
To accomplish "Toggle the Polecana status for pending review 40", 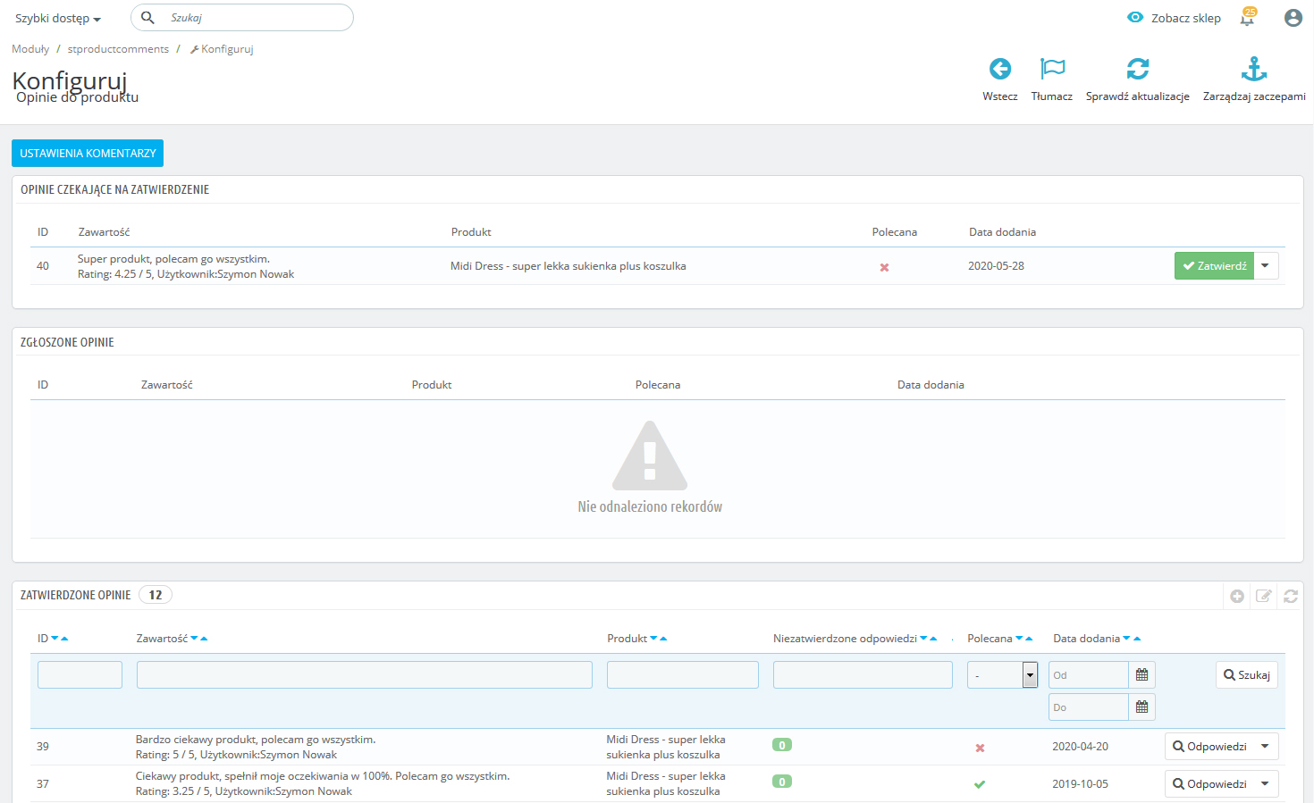I will click(x=884, y=267).
